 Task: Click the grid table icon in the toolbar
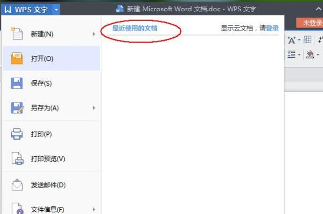click(x=307, y=39)
